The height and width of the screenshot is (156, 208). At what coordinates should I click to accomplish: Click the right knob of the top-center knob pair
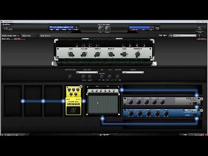click(107, 29)
